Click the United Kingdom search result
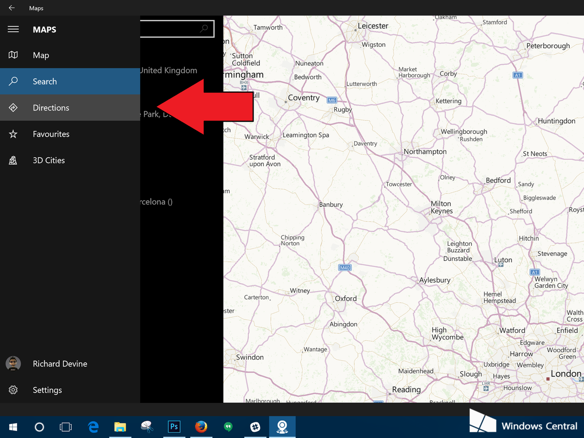Screen dimensions: 584x438 [x=168, y=70]
